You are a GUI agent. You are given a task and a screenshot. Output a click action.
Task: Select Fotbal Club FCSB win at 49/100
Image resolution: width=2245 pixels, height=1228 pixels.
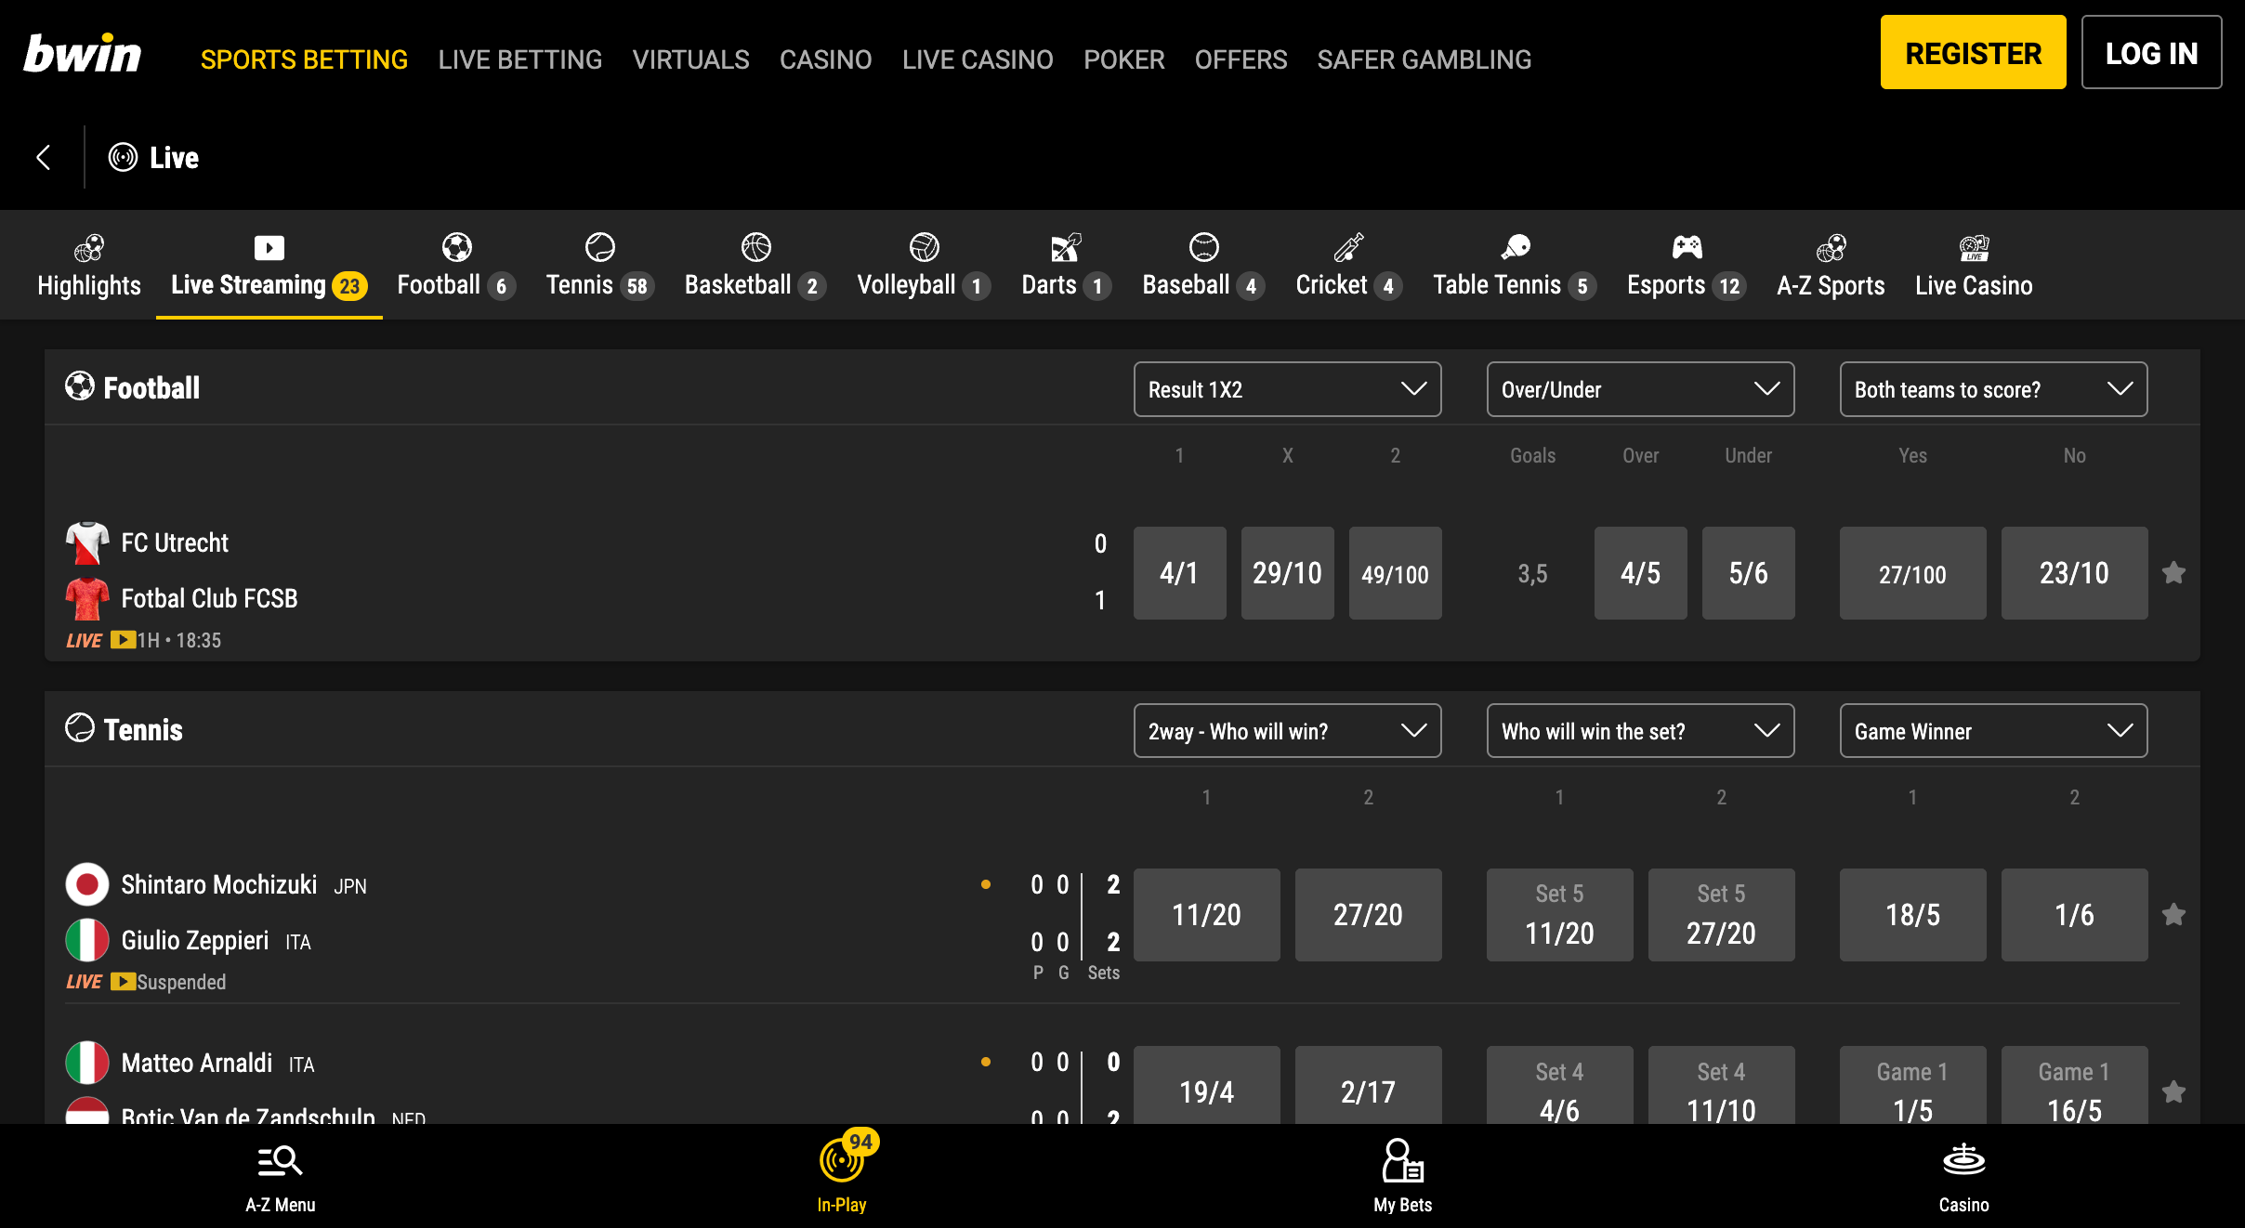pyautogui.click(x=1395, y=573)
